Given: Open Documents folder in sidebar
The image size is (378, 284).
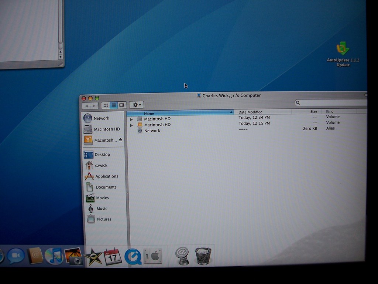Looking at the screenshot, I should [x=101, y=187].
